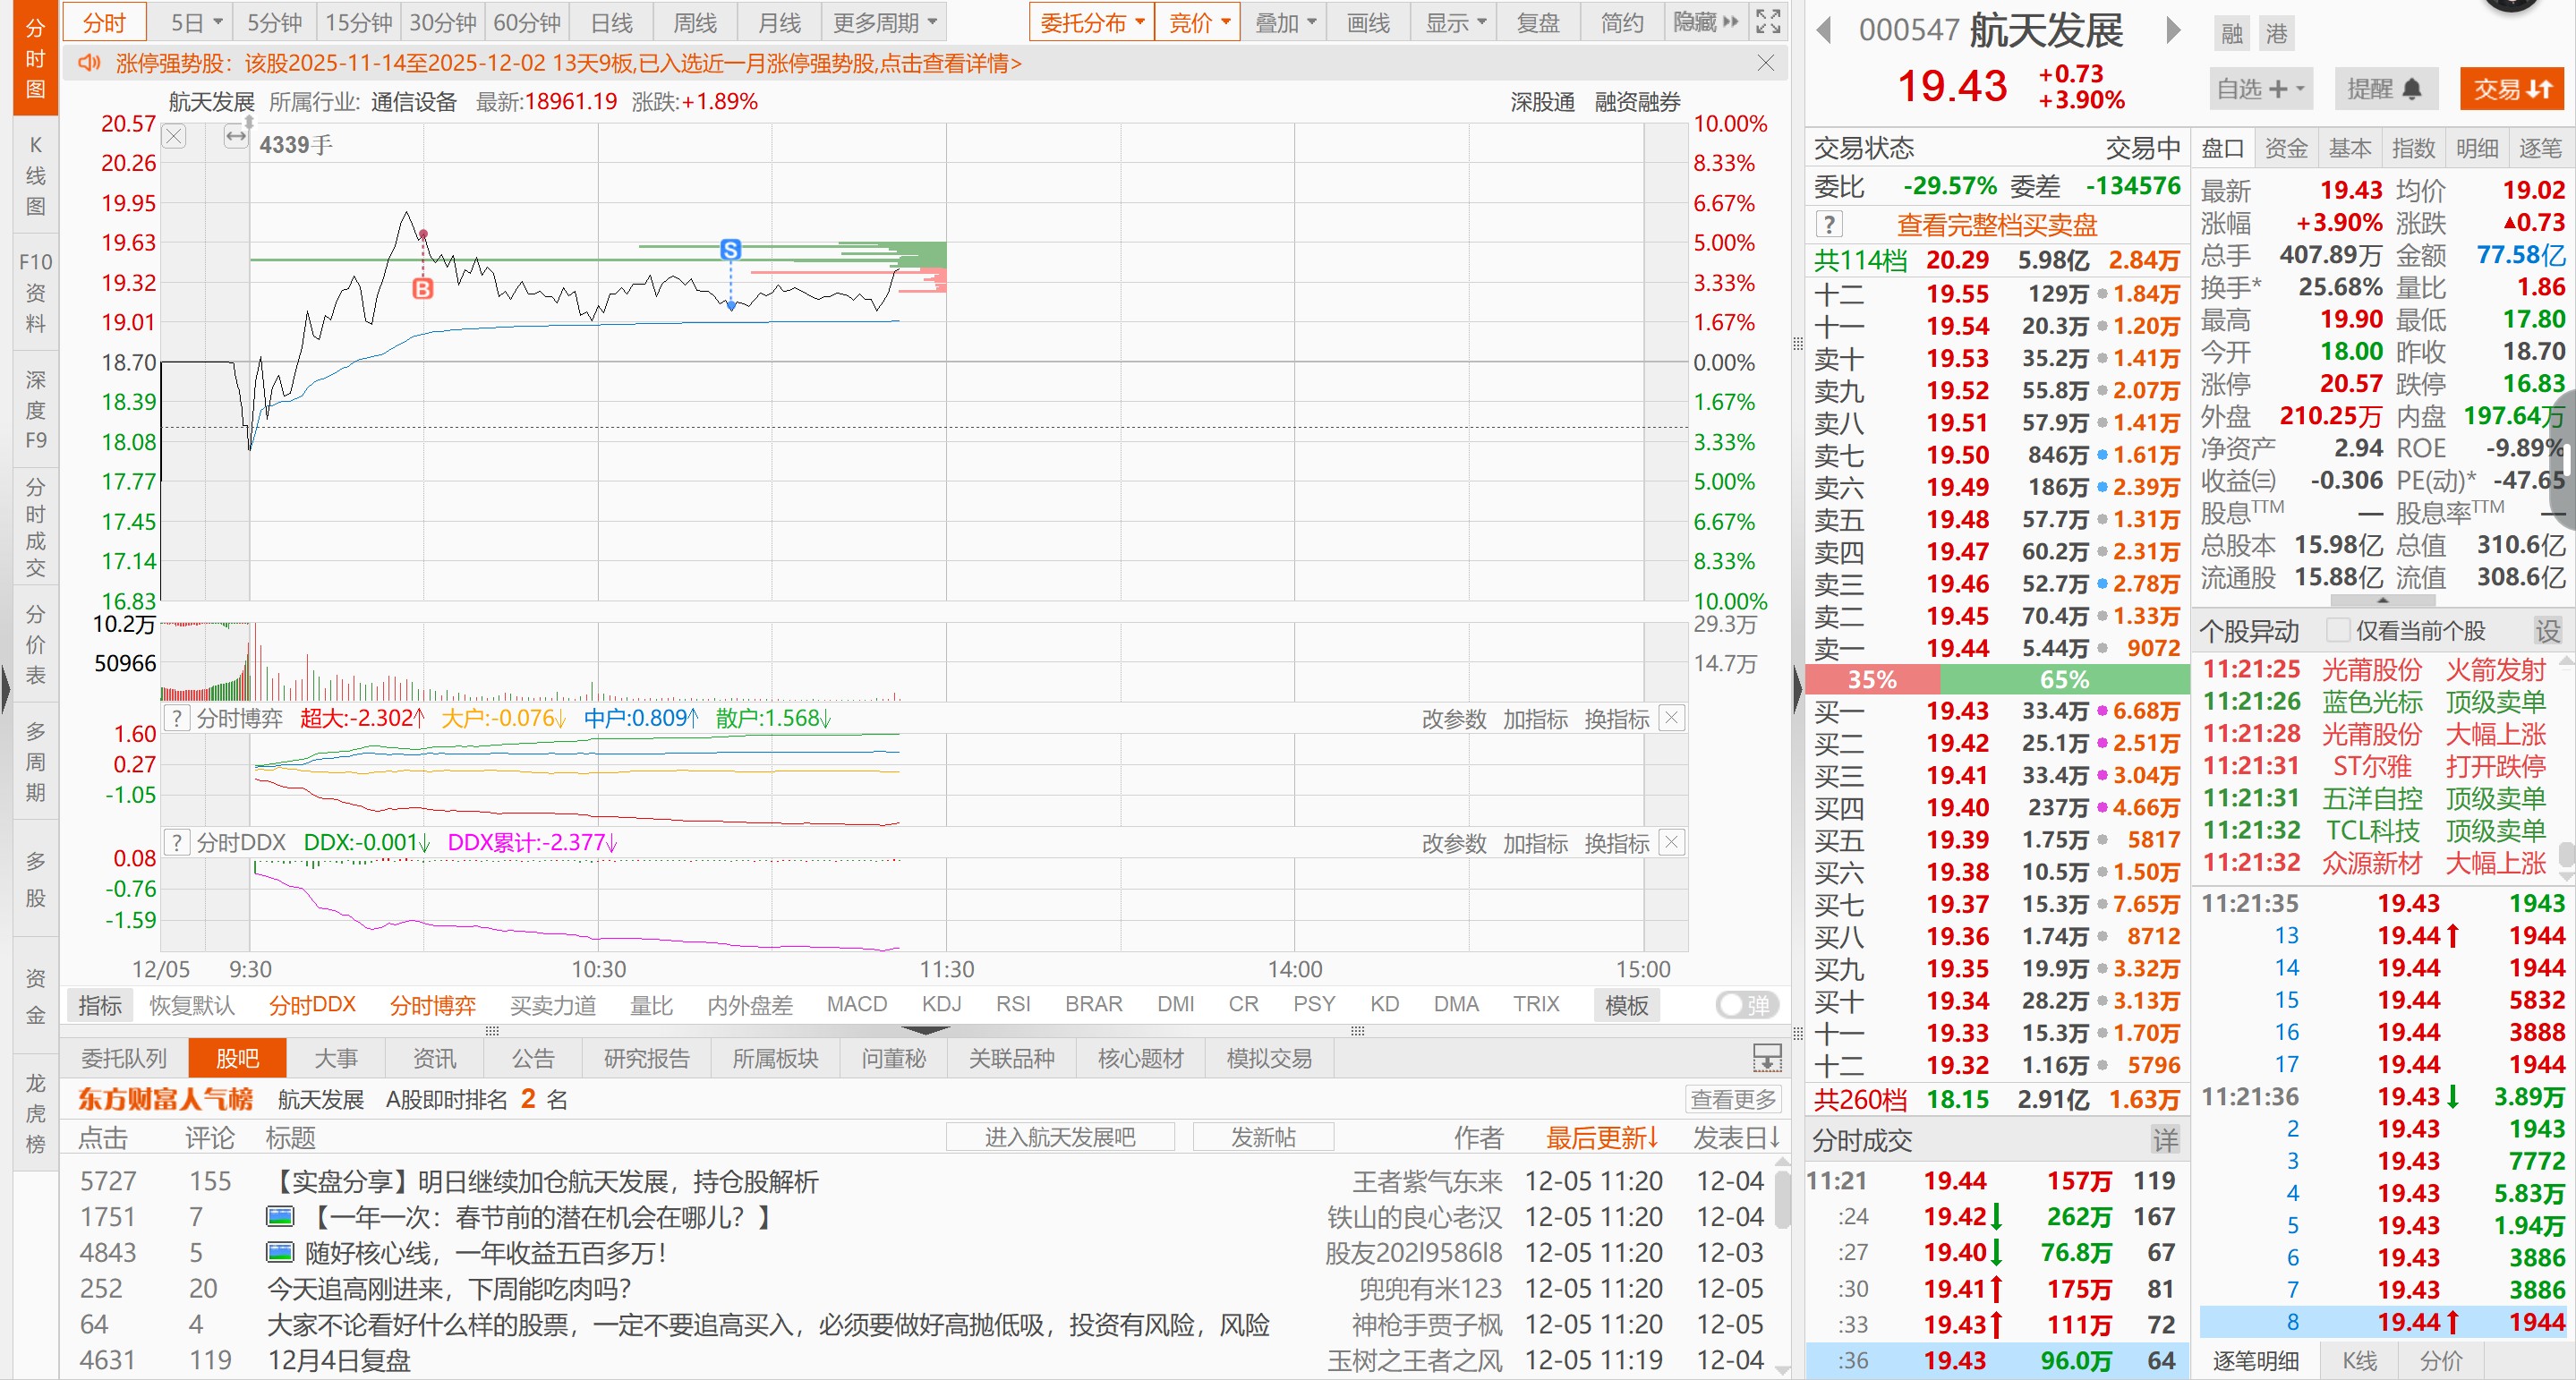Click the bell icon on 提醒 button
Viewport: 2576px width, 1380px height.
pos(2412,90)
